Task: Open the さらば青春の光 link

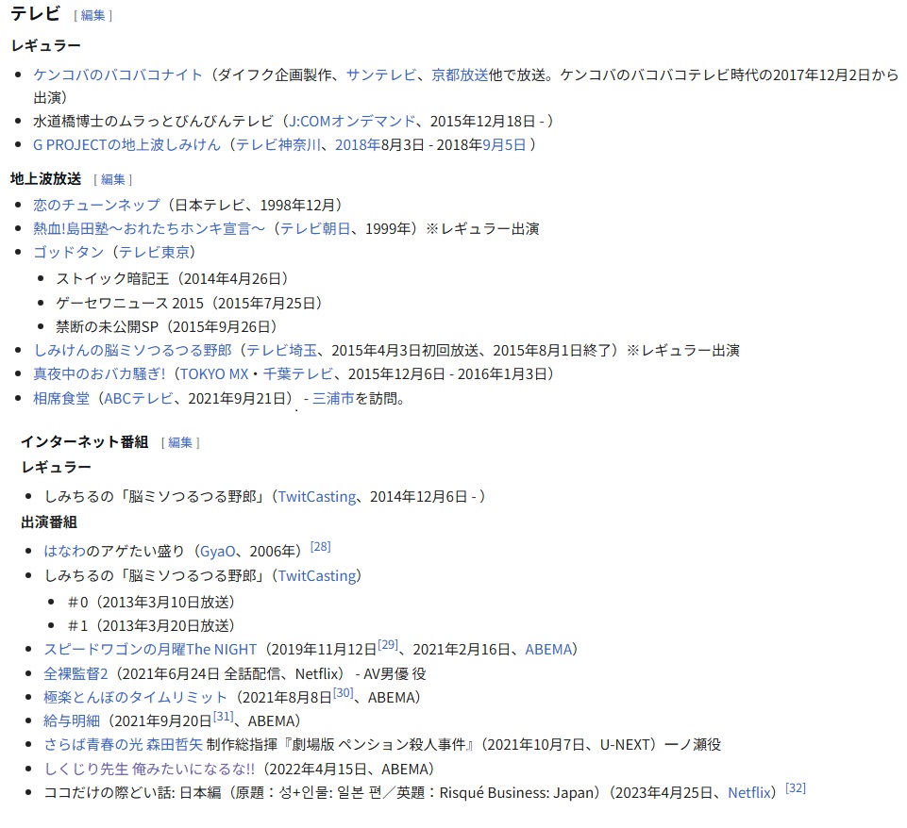Action: [x=93, y=745]
